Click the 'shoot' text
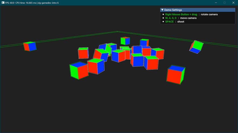238x133 pixels. tap(181, 22)
